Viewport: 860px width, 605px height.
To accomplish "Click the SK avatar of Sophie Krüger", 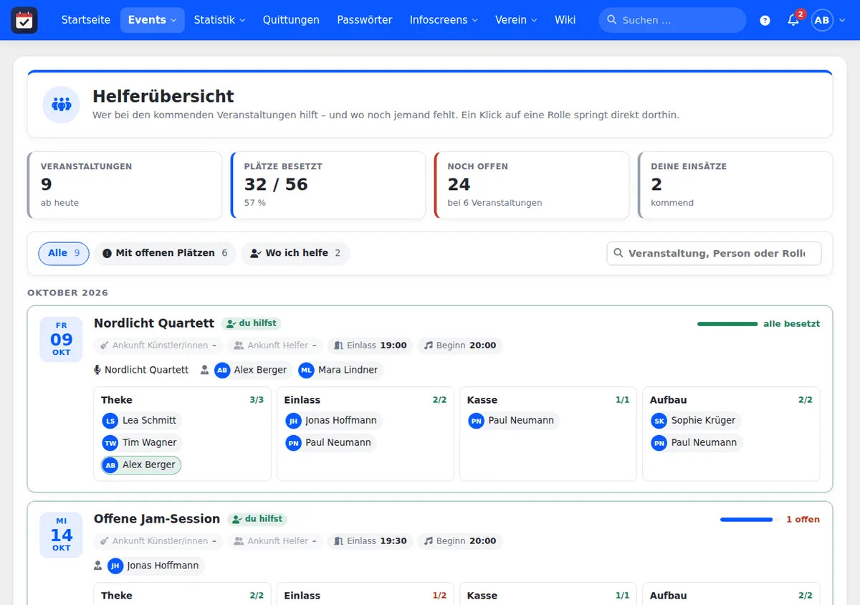I will (659, 421).
